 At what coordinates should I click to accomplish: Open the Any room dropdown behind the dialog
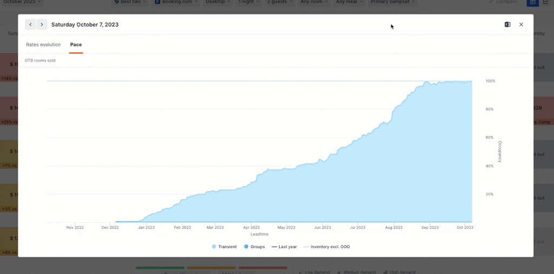[x=314, y=2]
